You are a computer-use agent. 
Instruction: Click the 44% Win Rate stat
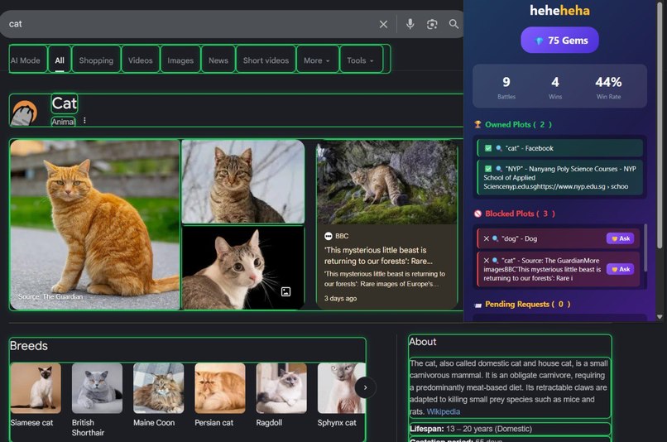pyautogui.click(x=608, y=87)
